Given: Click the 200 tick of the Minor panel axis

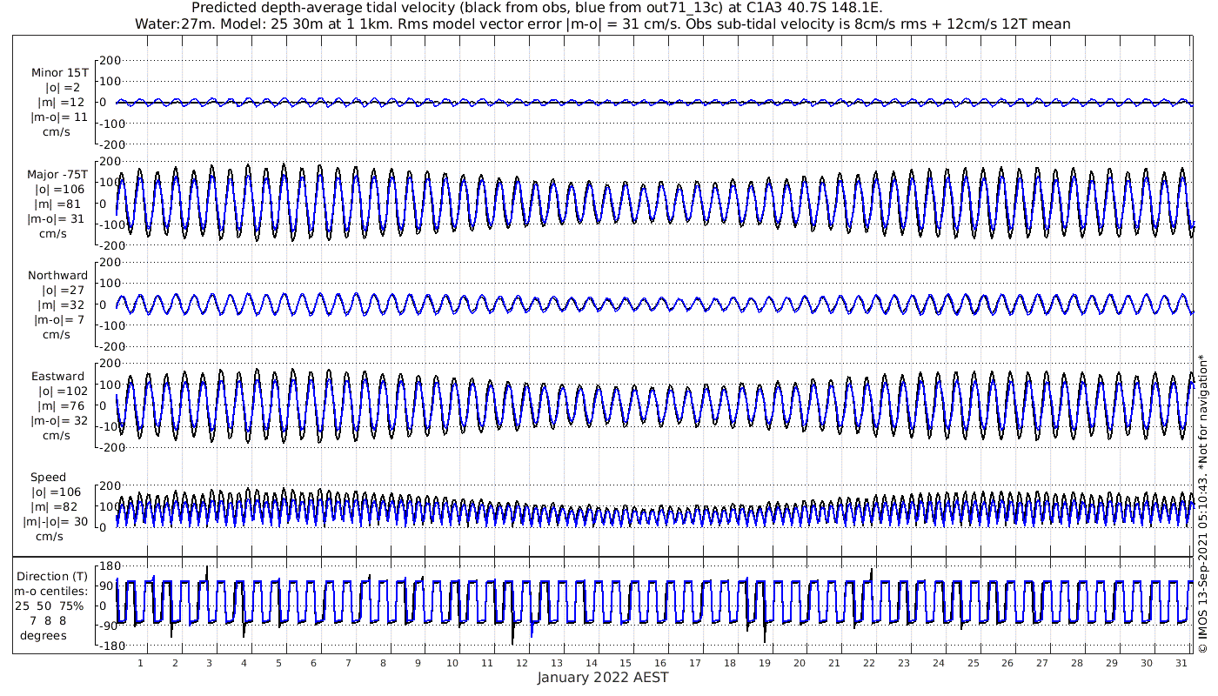Looking at the screenshot, I should (x=110, y=61).
